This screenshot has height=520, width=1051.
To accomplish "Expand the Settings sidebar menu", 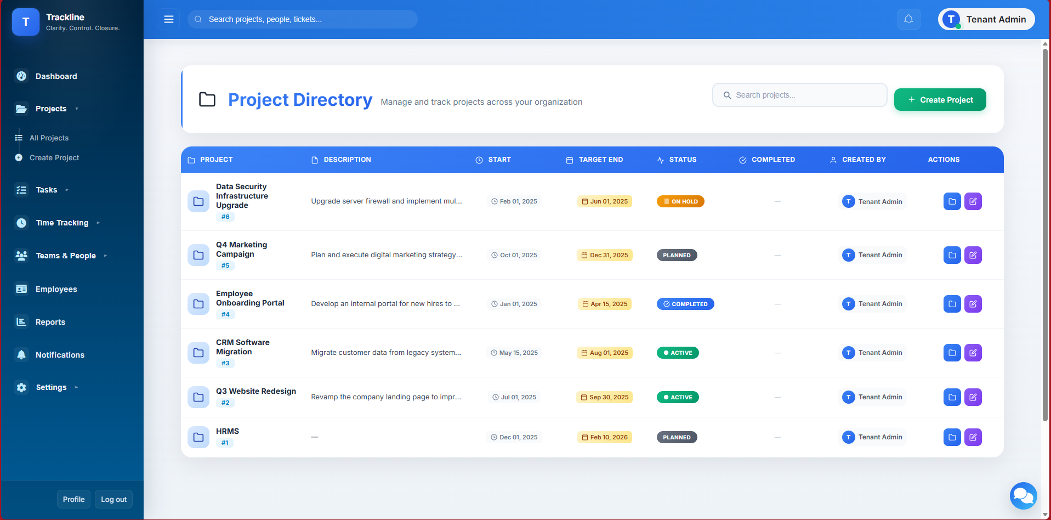I will pyautogui.click(x=51, y=387).
